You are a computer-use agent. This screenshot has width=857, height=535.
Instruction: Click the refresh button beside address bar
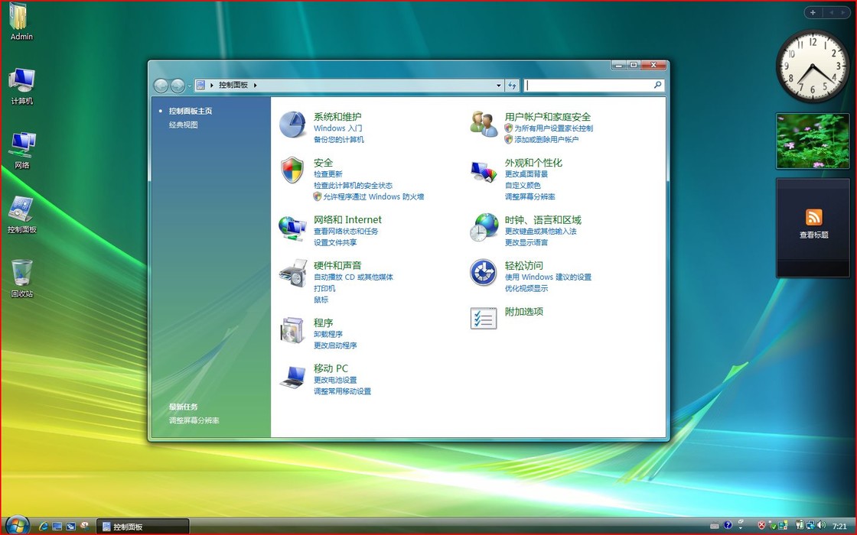pos(512,85)
